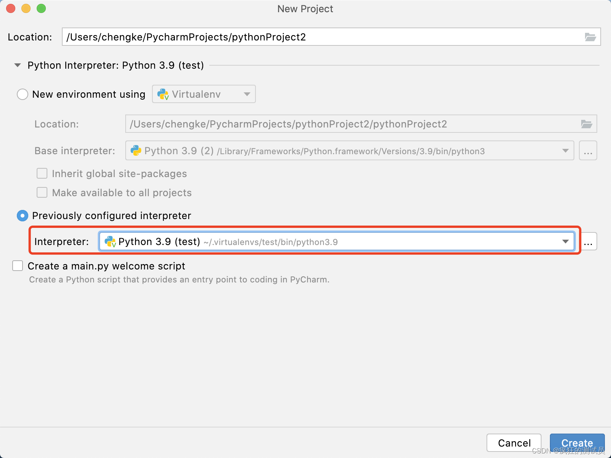Click Create a Python script description text

pos(179,279)
